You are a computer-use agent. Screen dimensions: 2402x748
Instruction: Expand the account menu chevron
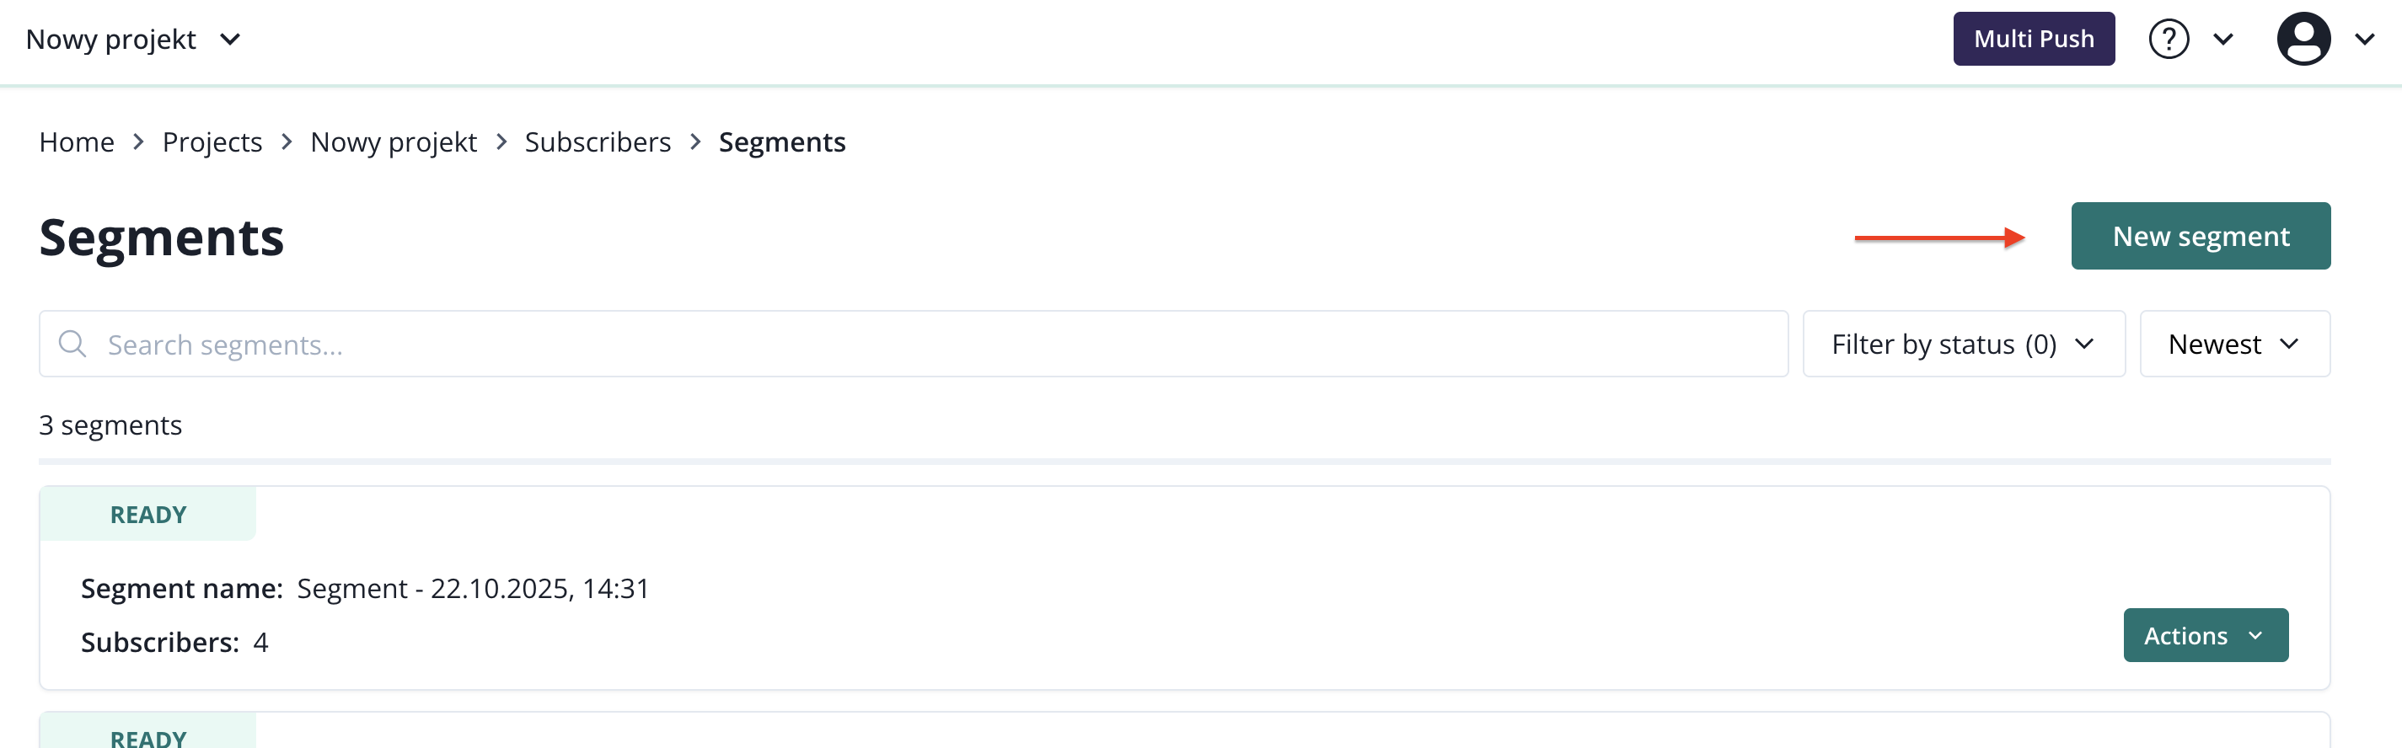[2364, 39]
